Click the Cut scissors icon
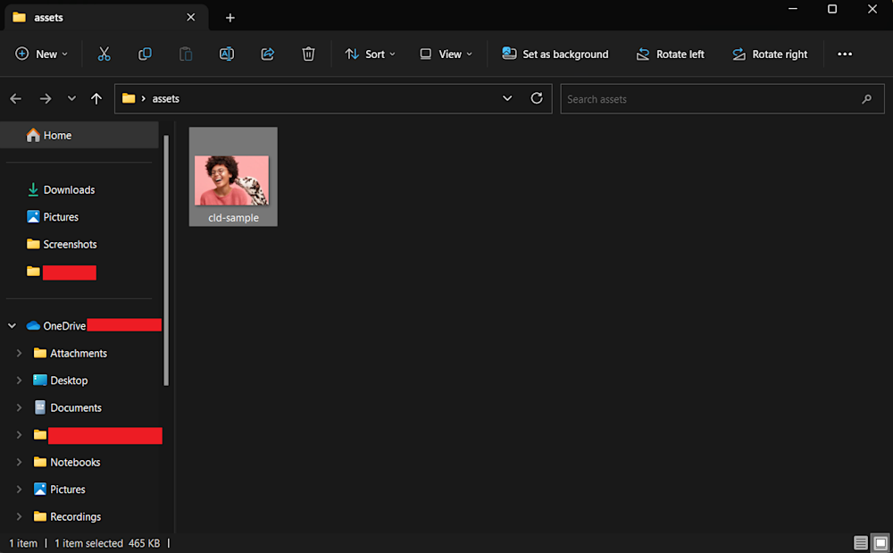 coord(104,54)
